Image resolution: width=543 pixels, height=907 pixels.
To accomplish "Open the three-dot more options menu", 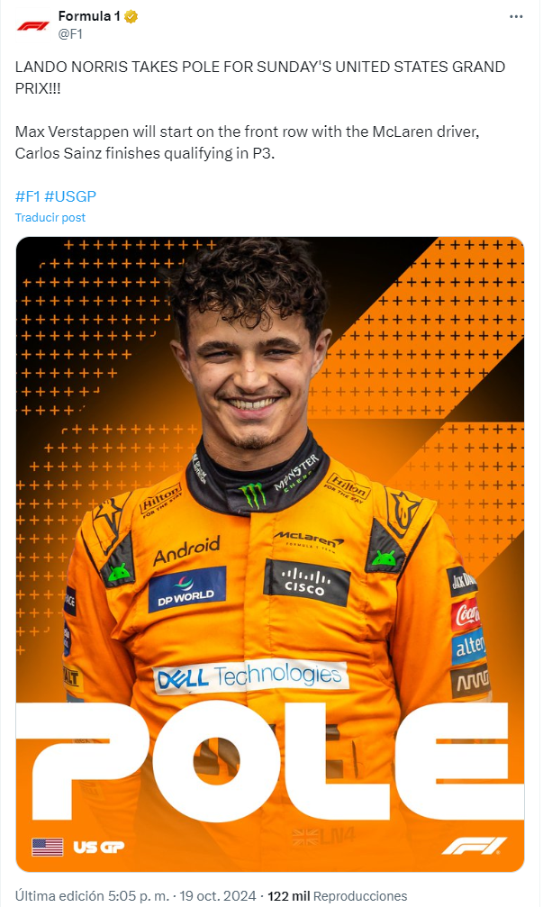I will 516,17.
